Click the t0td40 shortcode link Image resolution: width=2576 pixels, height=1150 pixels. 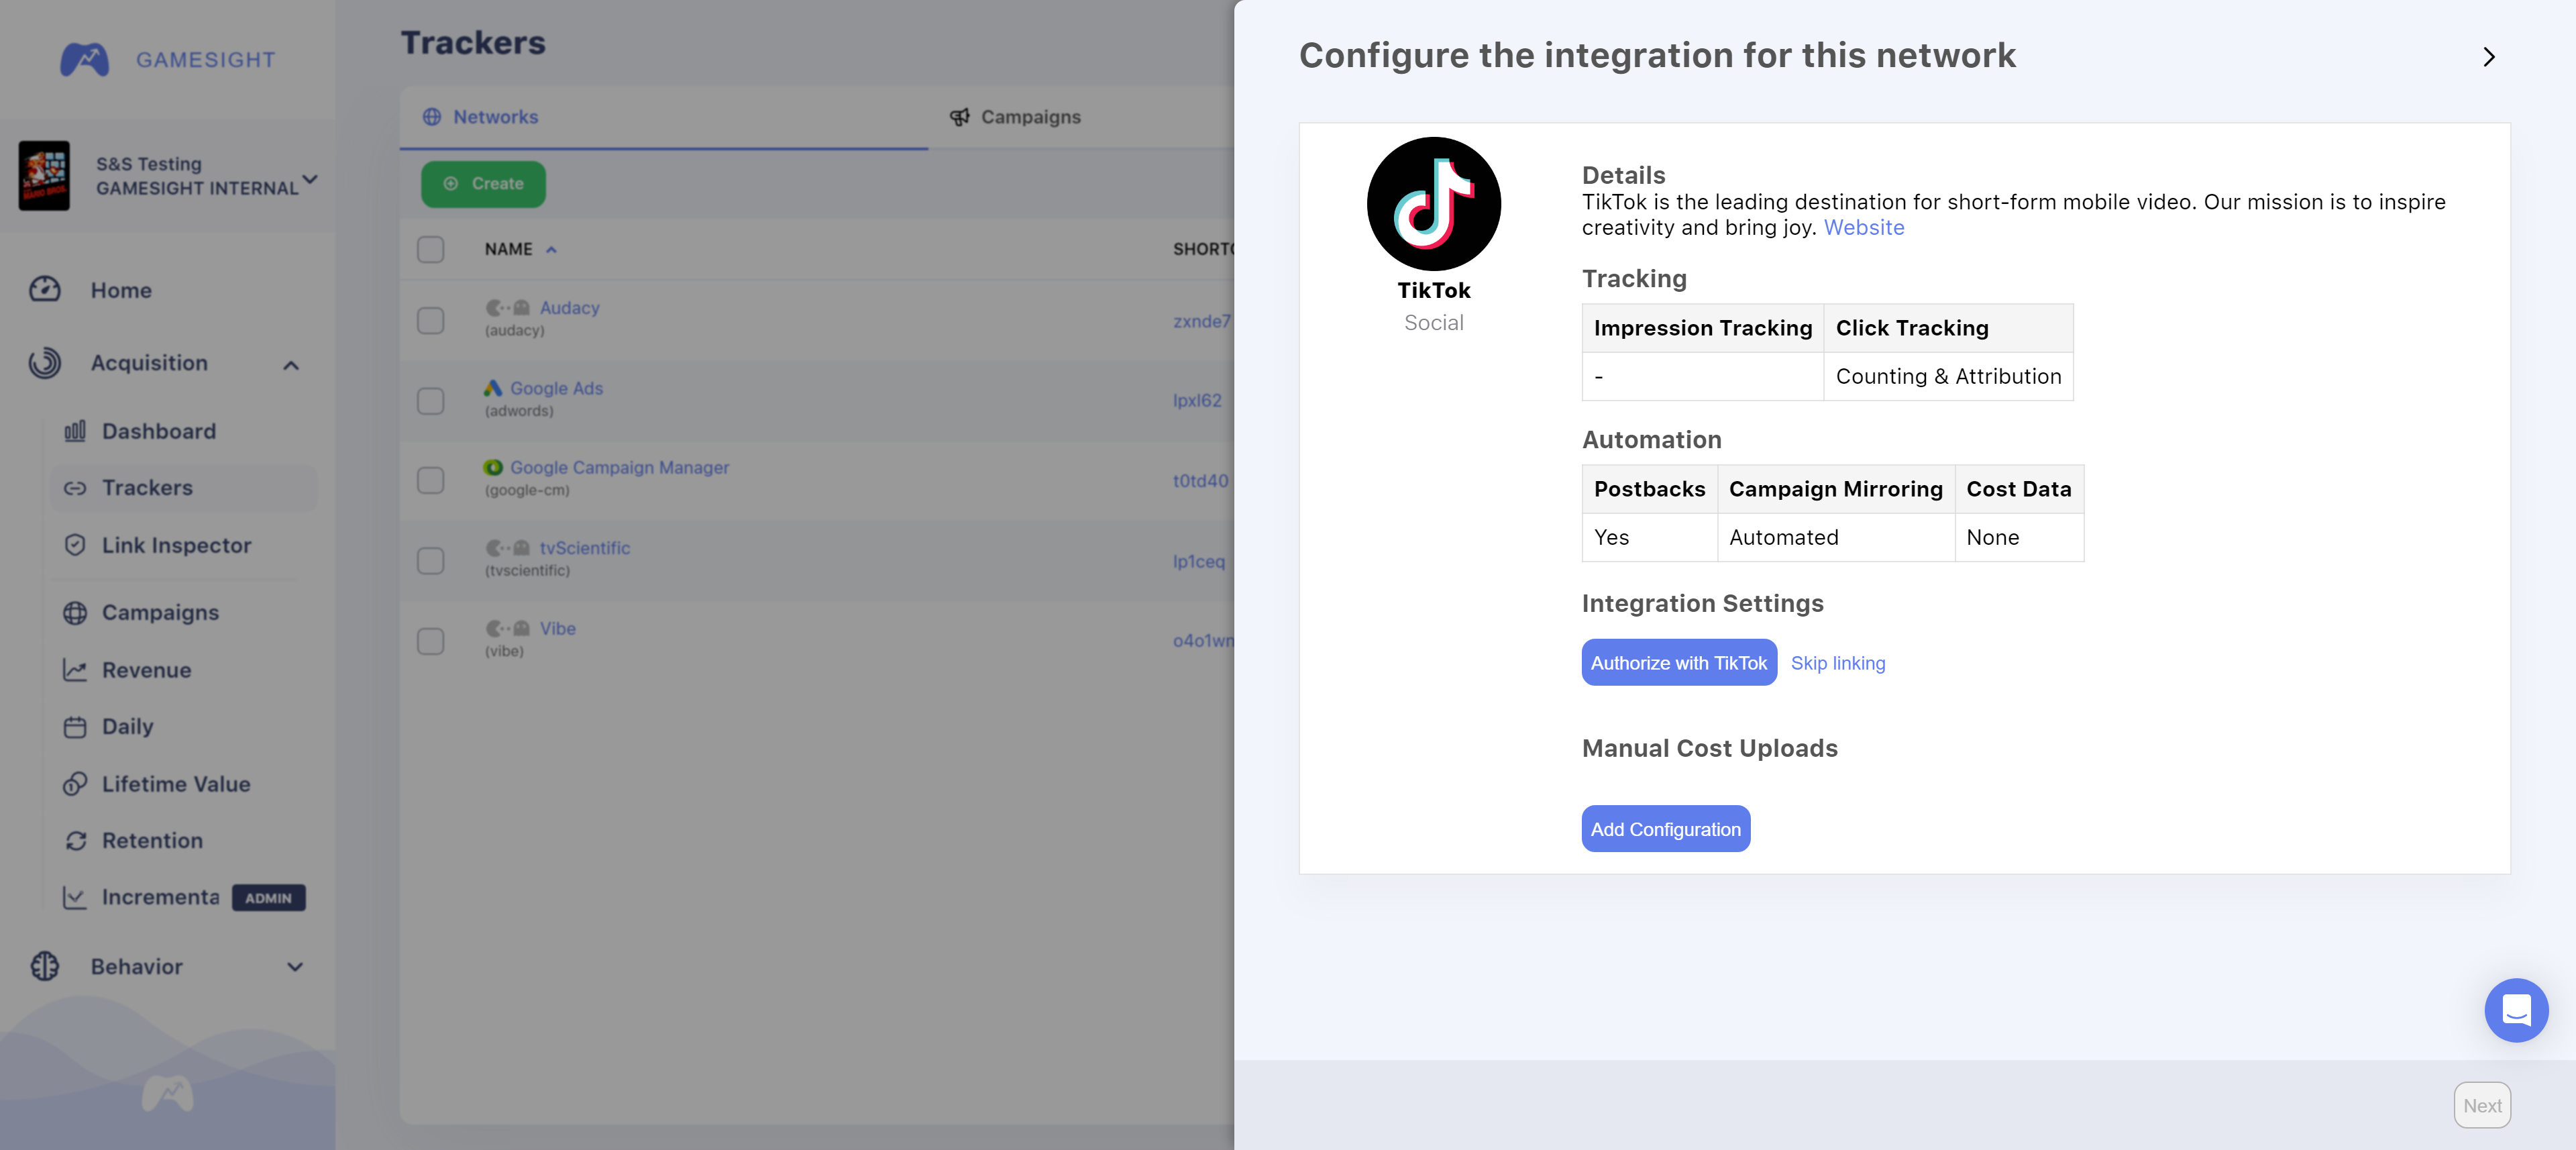[1200, 481]
